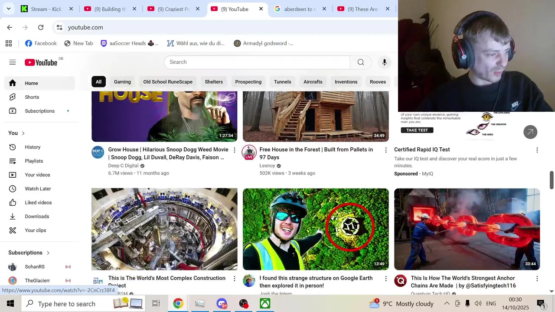Open more options for Anchor Chains video

click(x=537, y=279)
